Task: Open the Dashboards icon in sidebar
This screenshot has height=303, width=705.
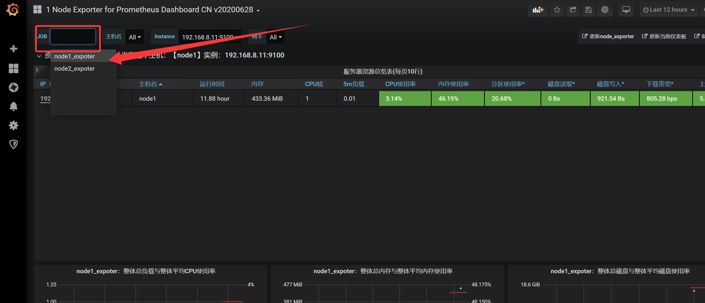Action: click(x=13, y=69)
